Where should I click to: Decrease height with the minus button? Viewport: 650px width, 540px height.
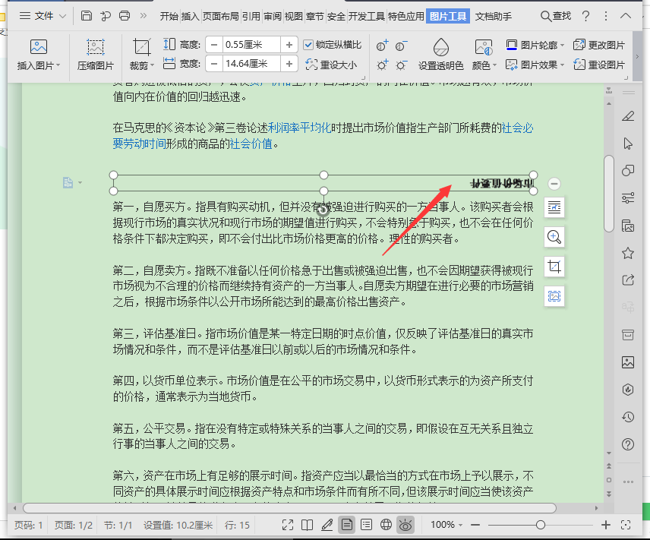[214, 44]
